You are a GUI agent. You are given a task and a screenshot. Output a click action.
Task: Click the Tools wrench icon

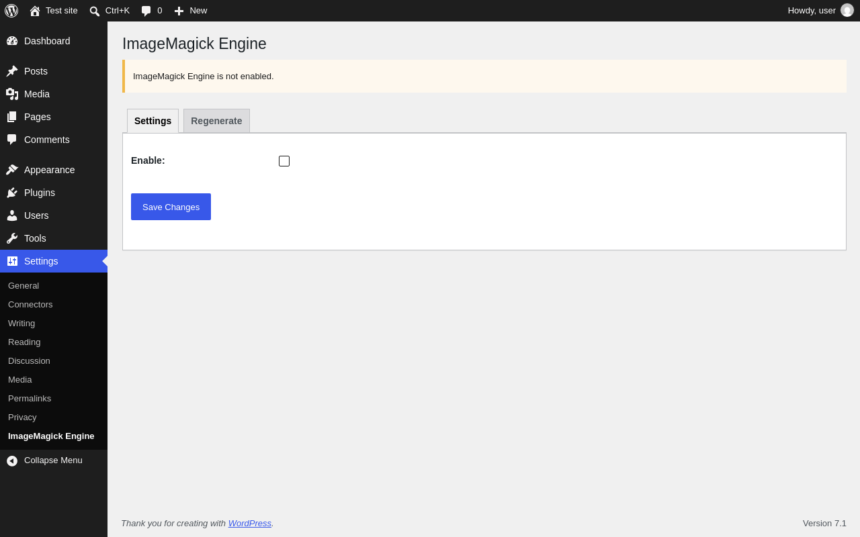coord(12,238)
